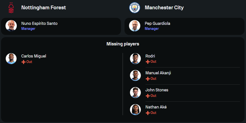
Task: Click the red injury cross beside Rodri
Action: point(148,62)
